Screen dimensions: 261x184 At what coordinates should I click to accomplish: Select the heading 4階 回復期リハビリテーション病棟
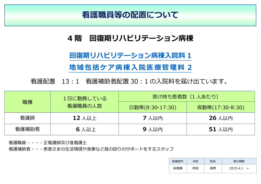[x=130, y=38]
